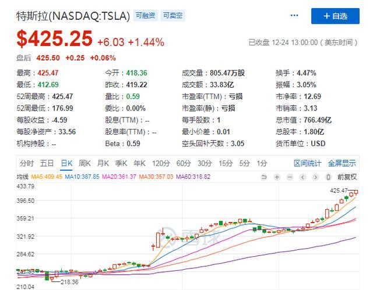Click the 425.47 high marker on chart
The image size is (373, 290).
click(x=339, y=191)
